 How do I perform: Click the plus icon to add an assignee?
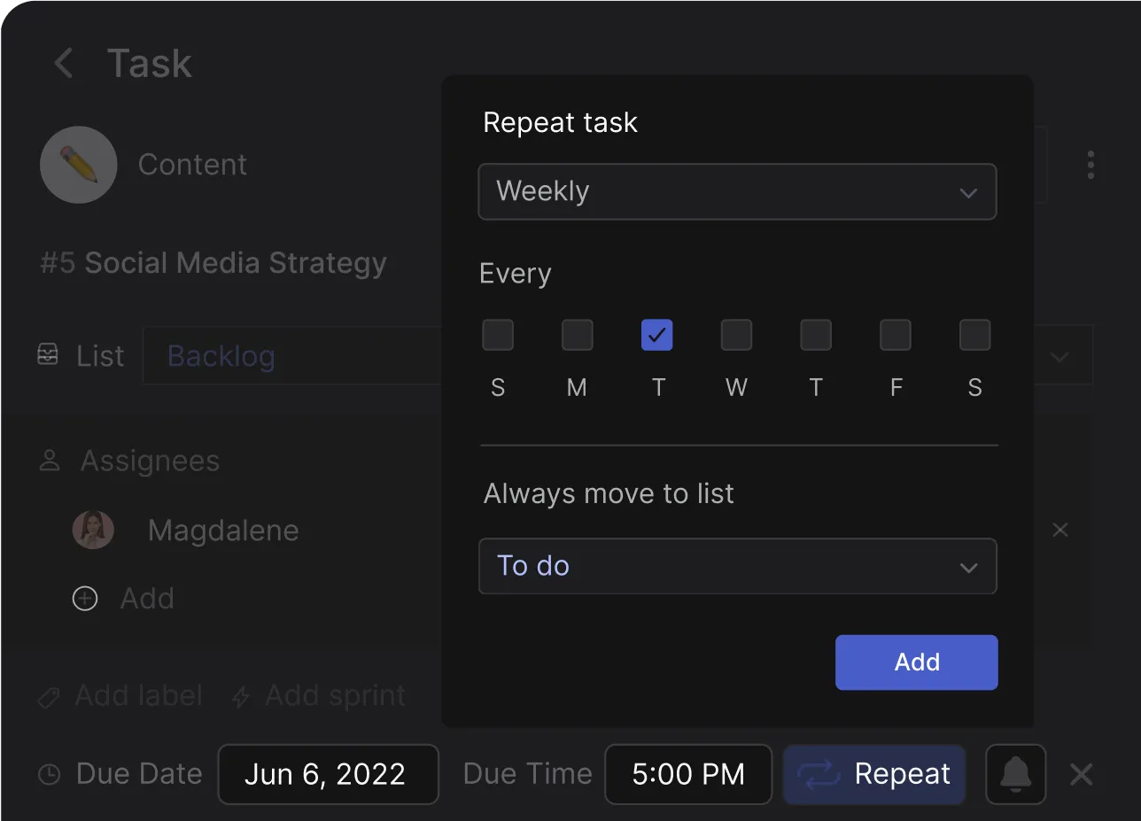pyautogui.click(x=85, y=599)
